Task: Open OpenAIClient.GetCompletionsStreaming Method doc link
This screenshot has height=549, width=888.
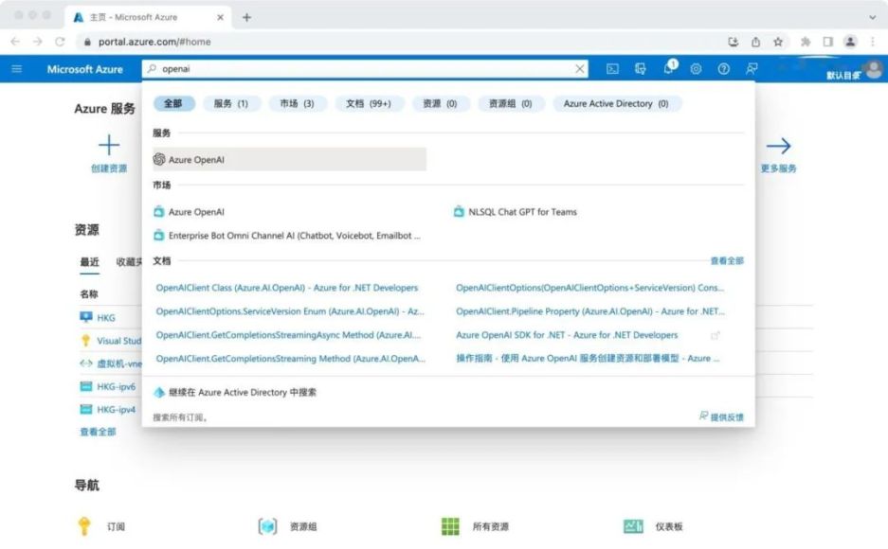Action: coord(291,359)
